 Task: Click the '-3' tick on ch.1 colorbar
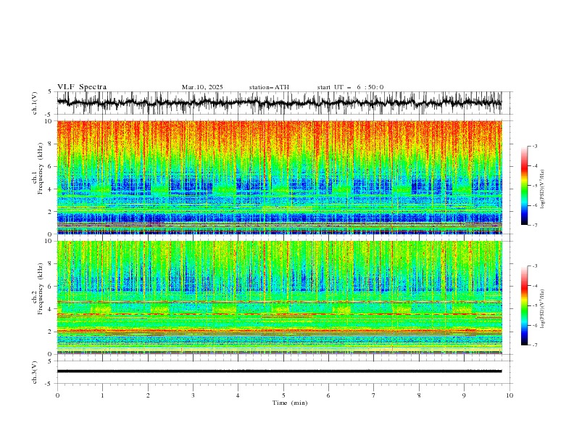tap(535, 146)
